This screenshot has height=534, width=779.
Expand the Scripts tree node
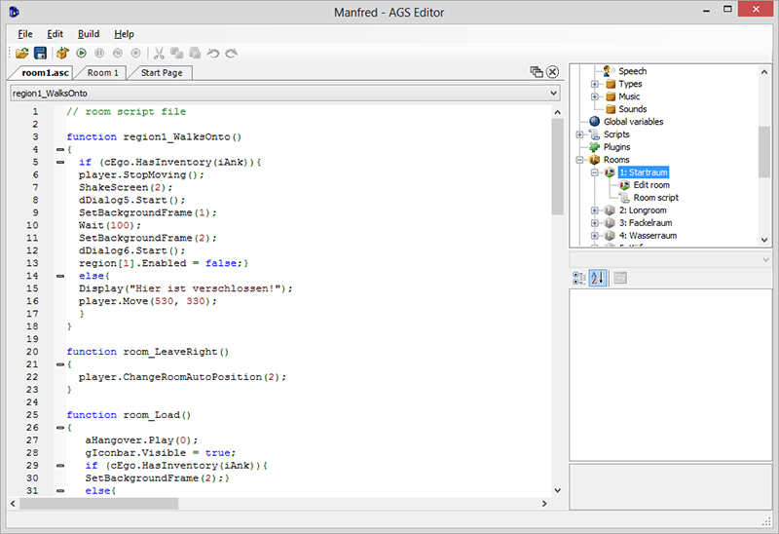pos(580,134)
